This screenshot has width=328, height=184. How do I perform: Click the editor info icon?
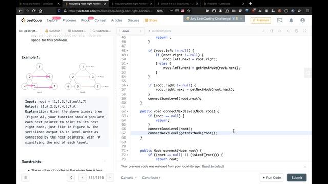(x=263, y=31)
